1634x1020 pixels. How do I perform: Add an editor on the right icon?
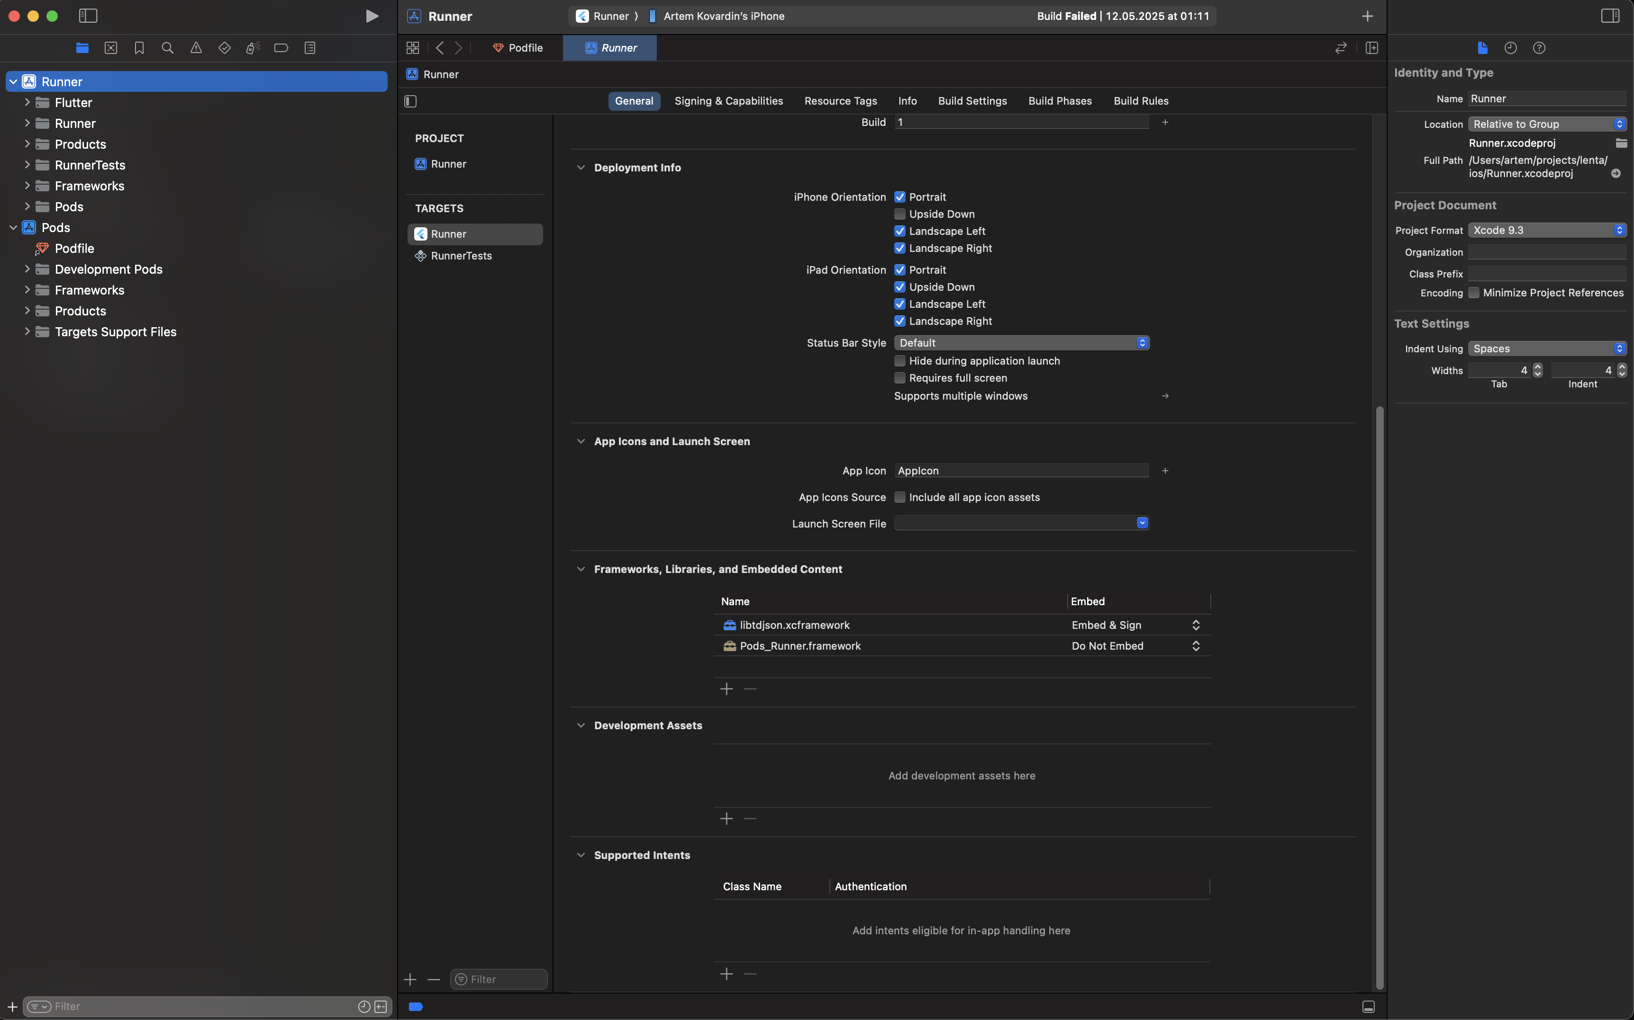tap(1371, 48)
